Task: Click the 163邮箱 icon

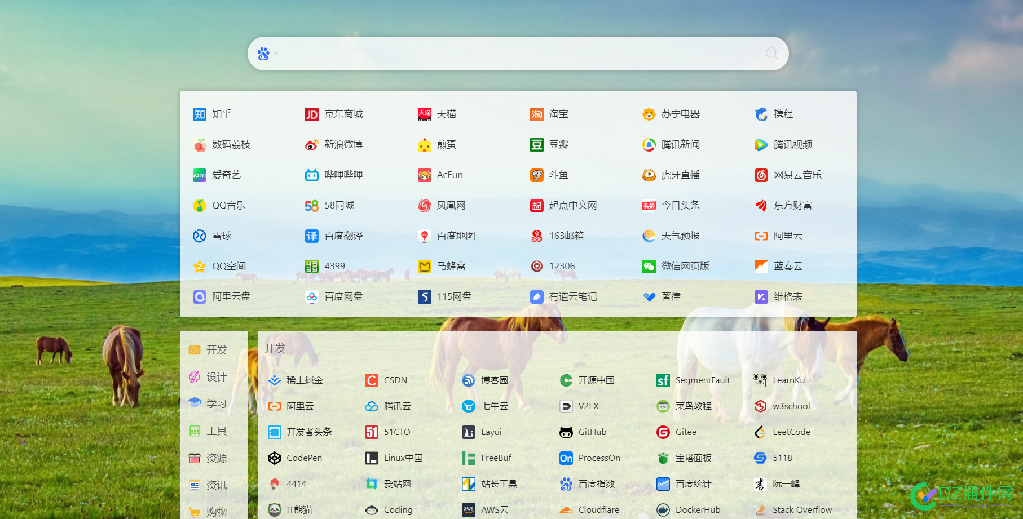Action: click(x=537, y=236)
